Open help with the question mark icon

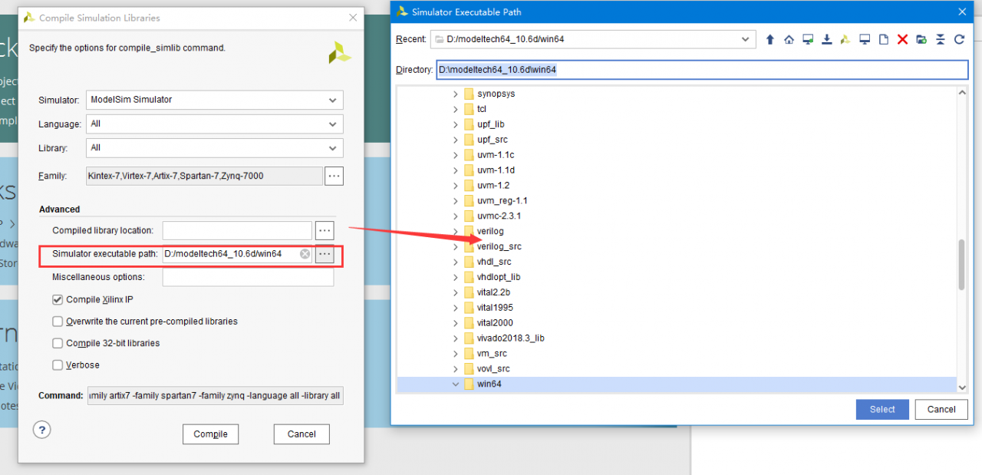pyautogui.click(x=42, y=430)
